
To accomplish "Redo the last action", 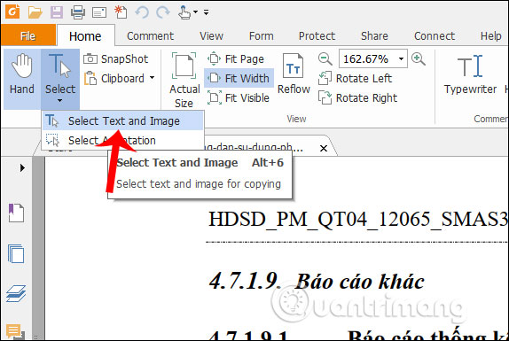I will (163, 12).
